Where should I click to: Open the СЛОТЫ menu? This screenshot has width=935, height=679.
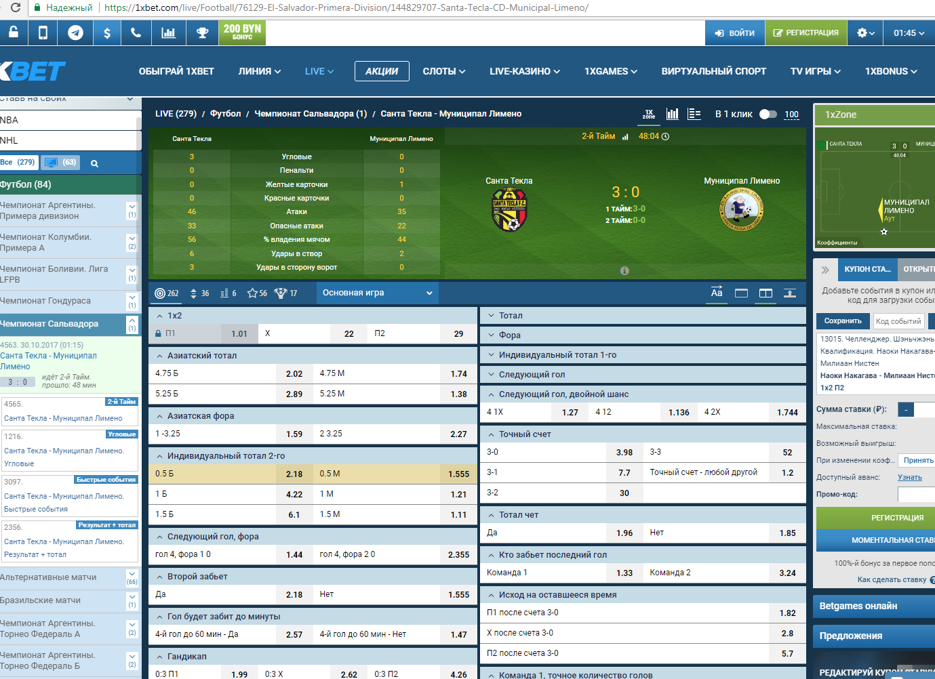[444, 71]
